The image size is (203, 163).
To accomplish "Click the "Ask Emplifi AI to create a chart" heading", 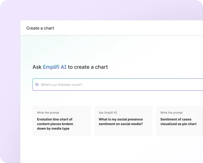I will (70, 67).
